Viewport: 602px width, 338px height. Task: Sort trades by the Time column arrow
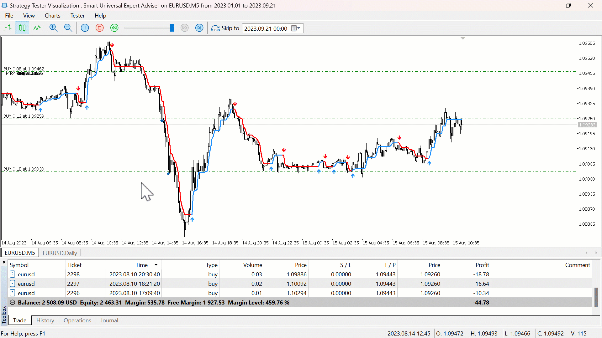click(156, 265)
